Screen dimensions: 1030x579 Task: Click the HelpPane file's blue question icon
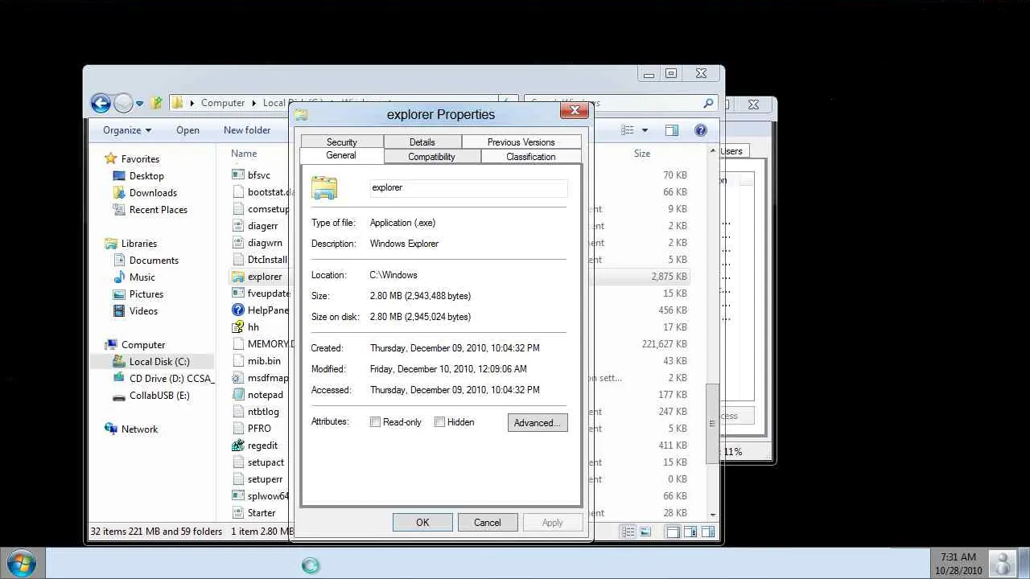tap(237, 310)
